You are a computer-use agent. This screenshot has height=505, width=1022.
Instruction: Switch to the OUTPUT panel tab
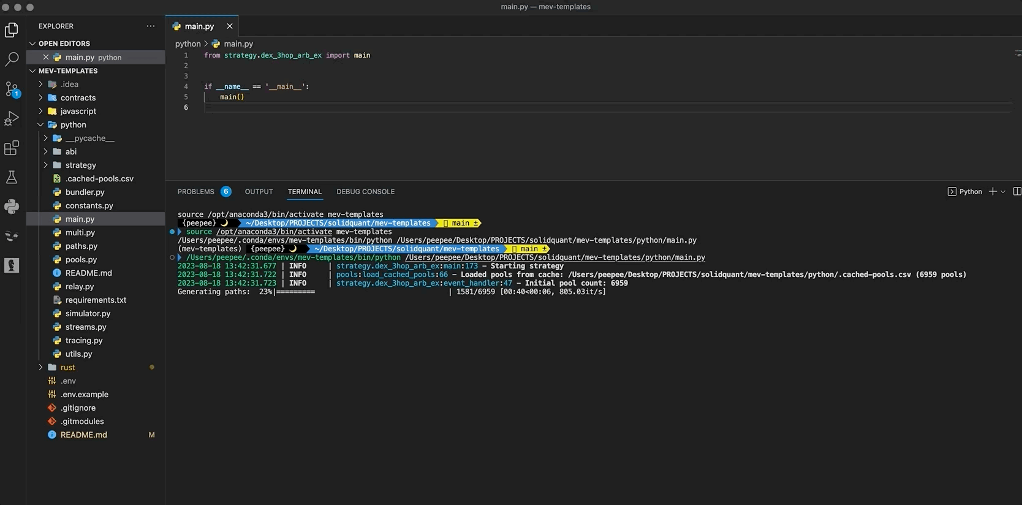coord(259,192)
